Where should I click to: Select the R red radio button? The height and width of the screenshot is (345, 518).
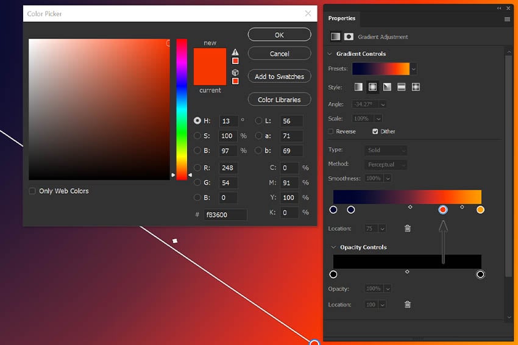[x=197, y=168]
